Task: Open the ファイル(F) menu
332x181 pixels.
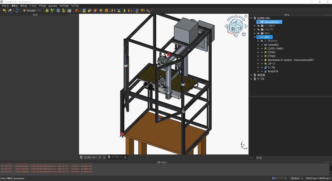Action: point(5,6)
